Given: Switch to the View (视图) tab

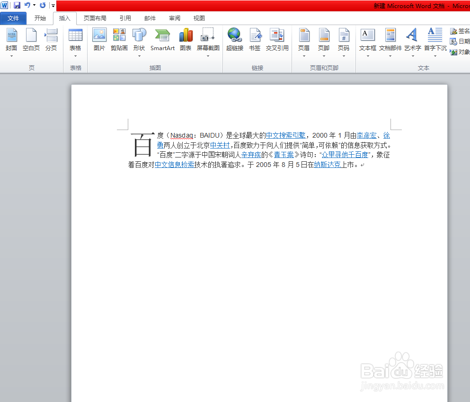Looking at the screenshot, I should pyautogui.click(x=199, y=18).
